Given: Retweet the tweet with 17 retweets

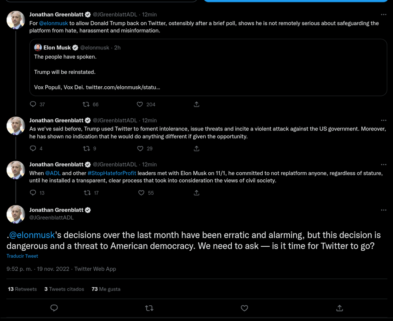Looking at the screenshot, I should (x=87, y=193).
